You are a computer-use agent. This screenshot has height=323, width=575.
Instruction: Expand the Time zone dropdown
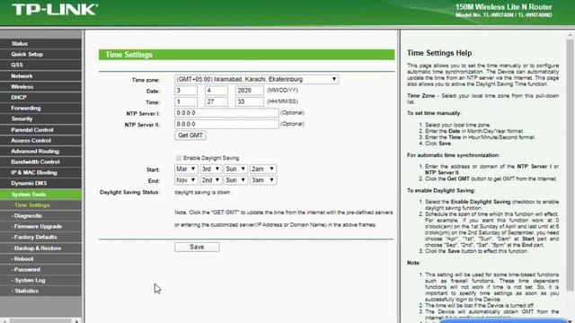[x=256, y=79]
